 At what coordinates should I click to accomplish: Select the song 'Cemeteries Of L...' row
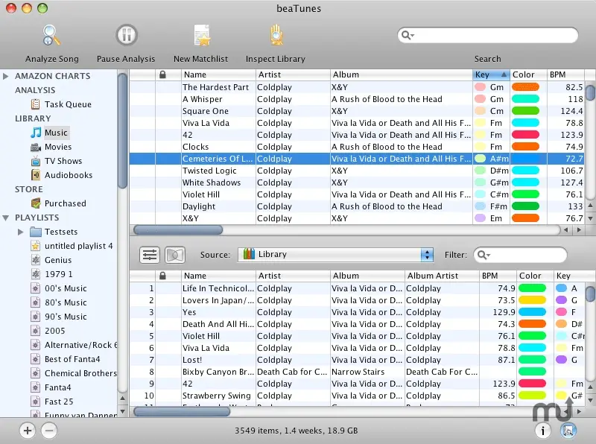tap(357, 159)
